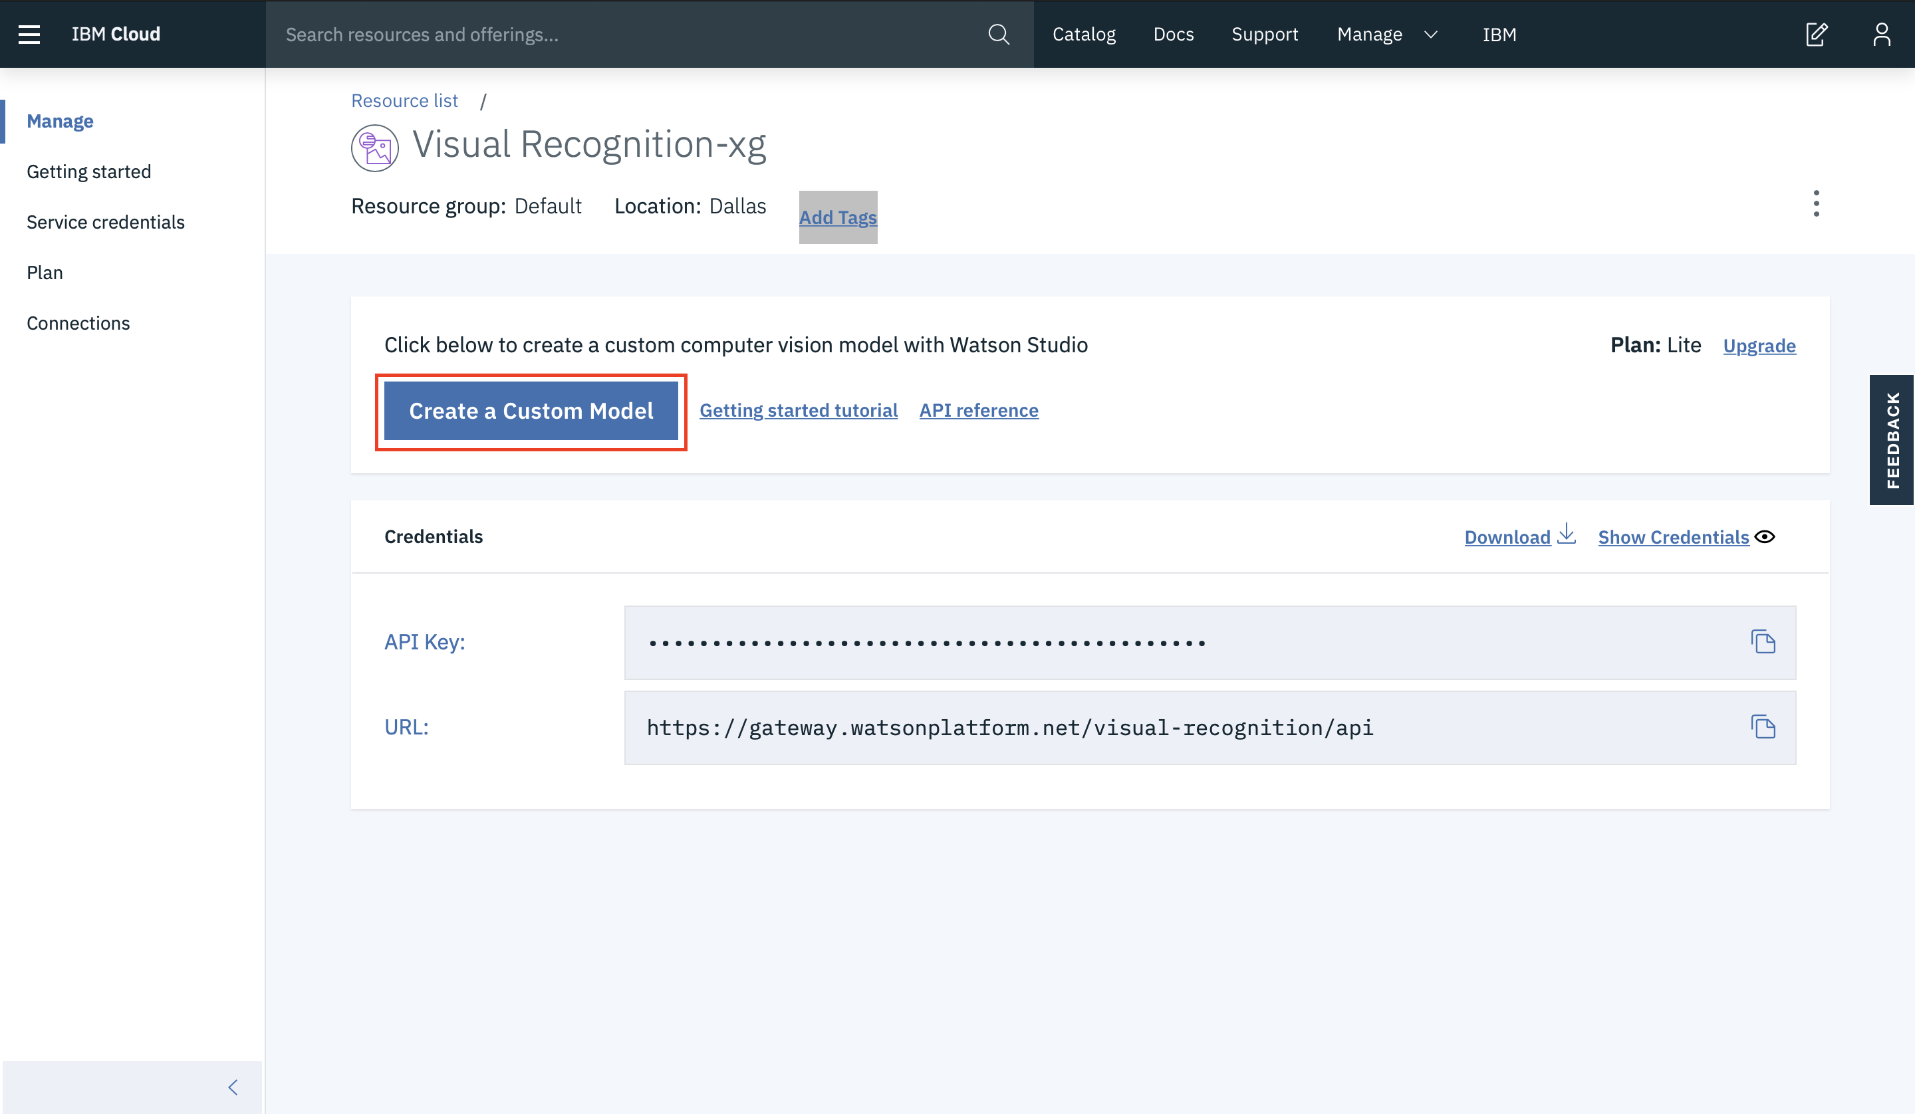Copy the API Key value

(x=1763, y=642)
